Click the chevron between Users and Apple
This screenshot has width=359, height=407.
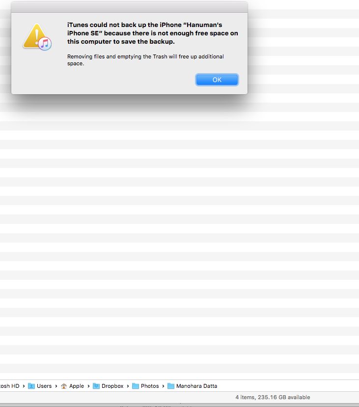click(x=56, y=386)
